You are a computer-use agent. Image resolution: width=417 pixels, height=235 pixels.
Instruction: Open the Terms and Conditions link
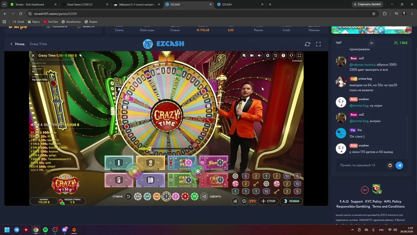click(388, 207)
